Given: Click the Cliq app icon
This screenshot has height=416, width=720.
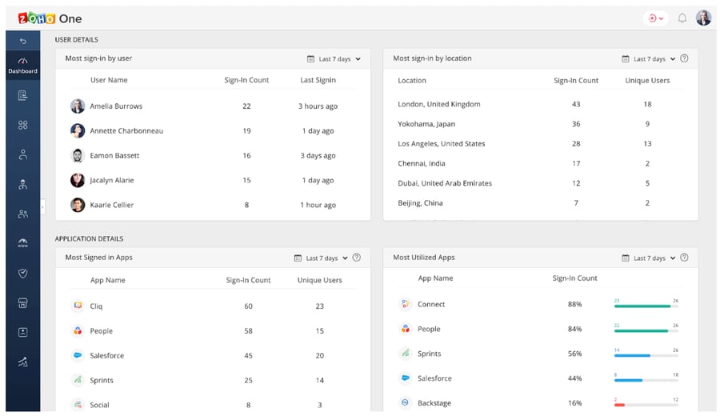Looking at the screenshot, I should [78, 306].
